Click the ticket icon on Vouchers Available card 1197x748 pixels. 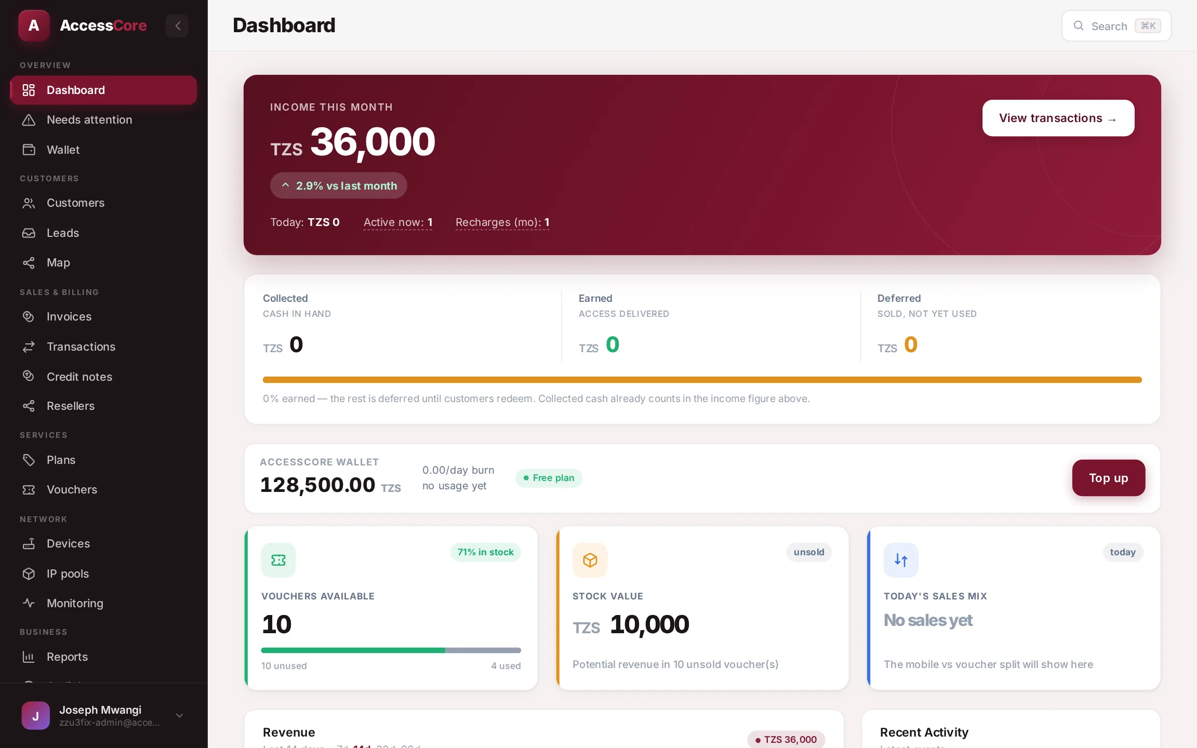click(278, 560)
